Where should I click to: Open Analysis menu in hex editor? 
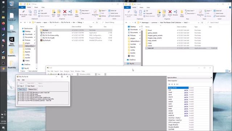pos(67,71)
